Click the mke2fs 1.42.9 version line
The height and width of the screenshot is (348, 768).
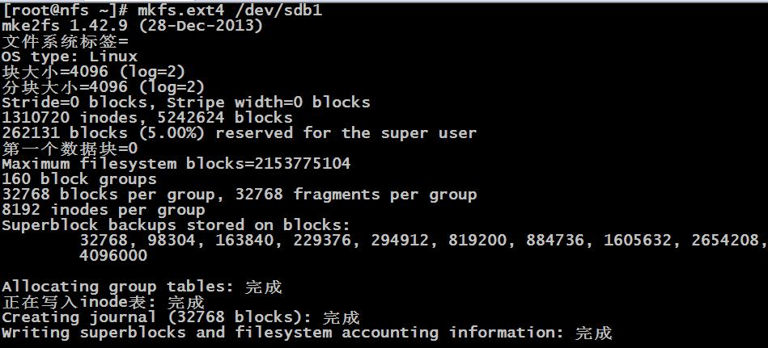(132, 25)
